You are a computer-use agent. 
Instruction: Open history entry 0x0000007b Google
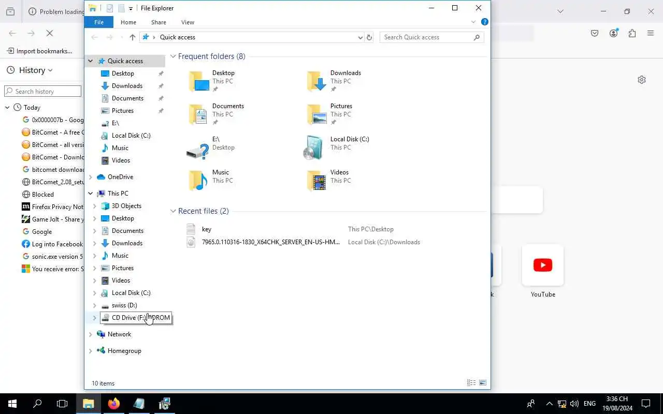pos(53,120)
